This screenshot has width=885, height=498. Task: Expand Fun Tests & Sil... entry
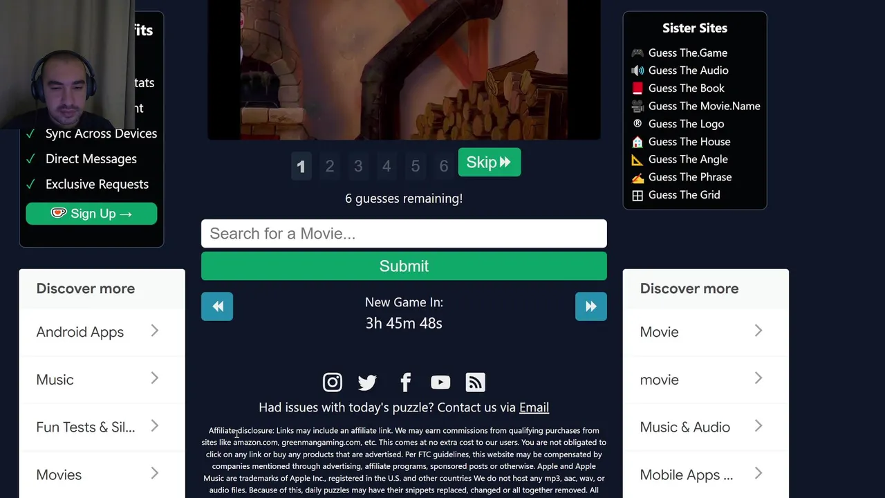click(x=102, y=427)
